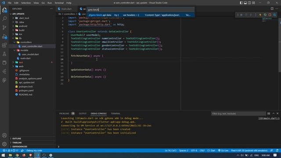Viewport: 281px width, 158px height.
Task: Open the Search view in activity bar
Action: (x=4, y=18)
